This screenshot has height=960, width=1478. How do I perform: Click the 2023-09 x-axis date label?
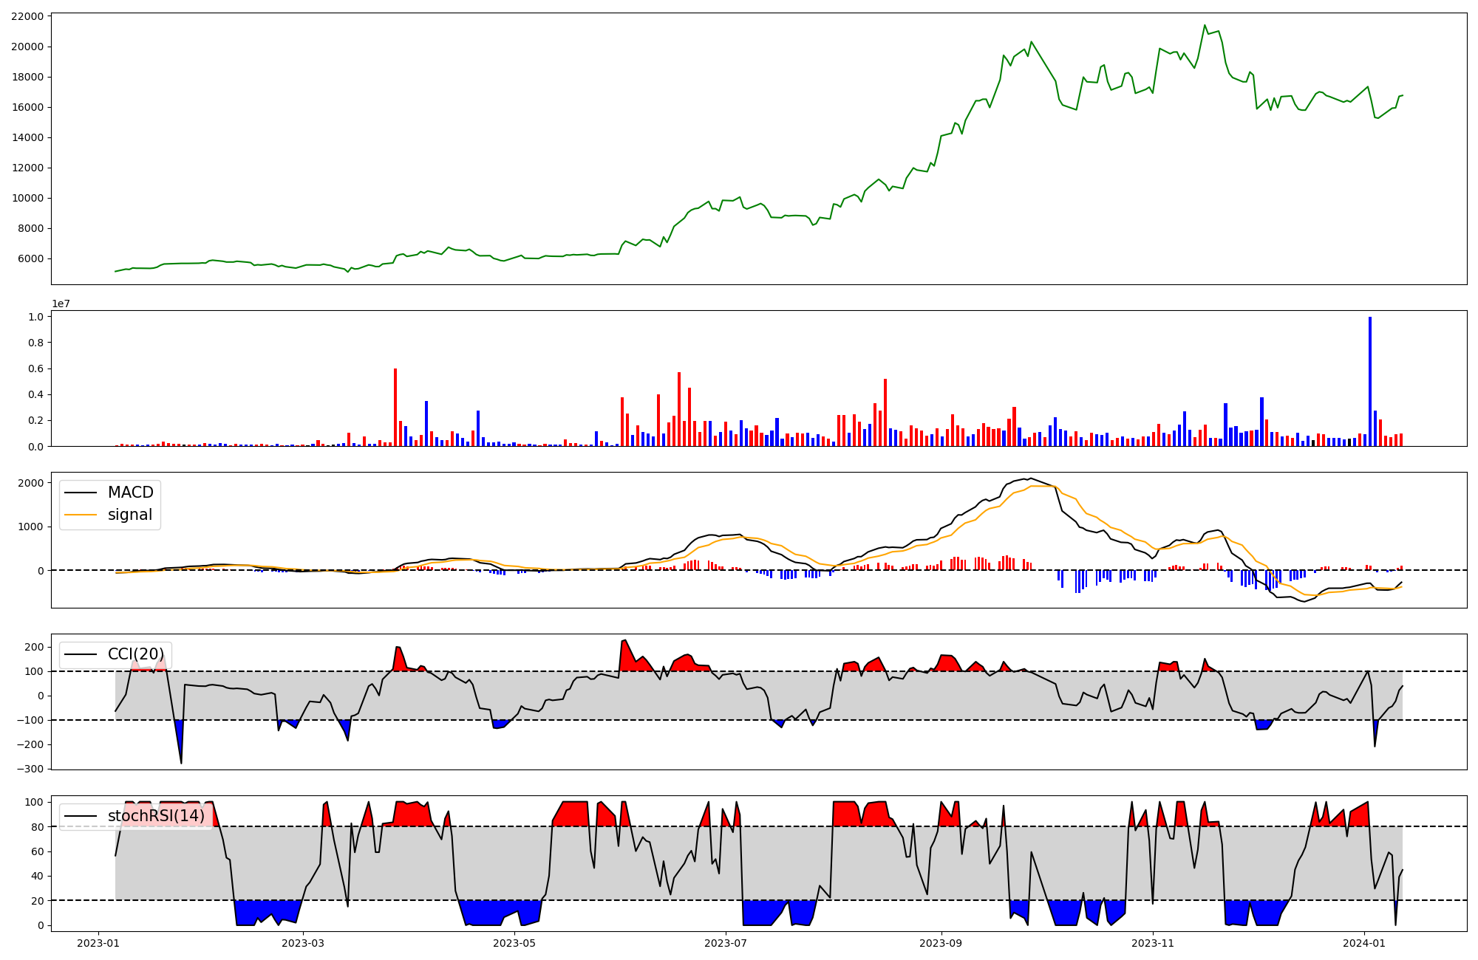941,943
